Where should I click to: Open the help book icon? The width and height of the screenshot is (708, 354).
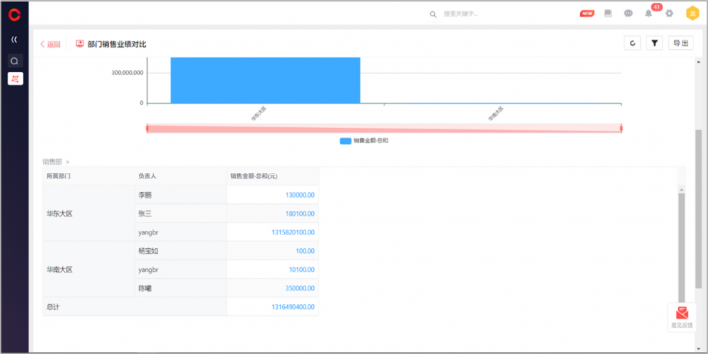pos(608,14)
